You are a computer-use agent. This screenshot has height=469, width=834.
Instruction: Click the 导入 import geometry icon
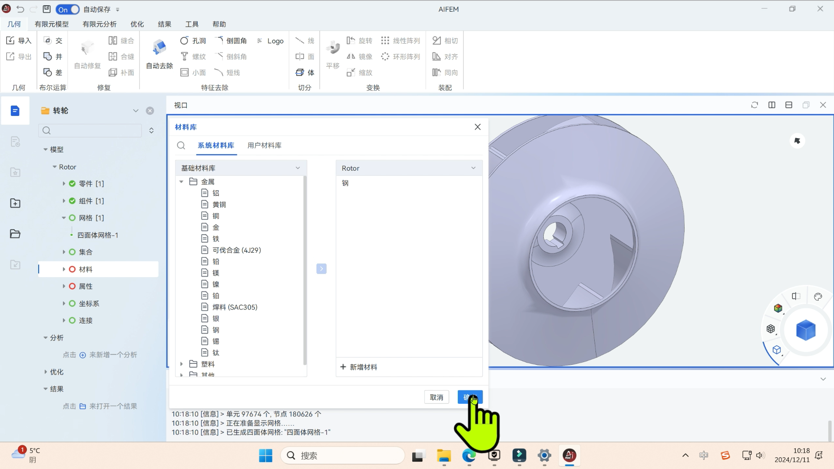click(x=10, y=40)
